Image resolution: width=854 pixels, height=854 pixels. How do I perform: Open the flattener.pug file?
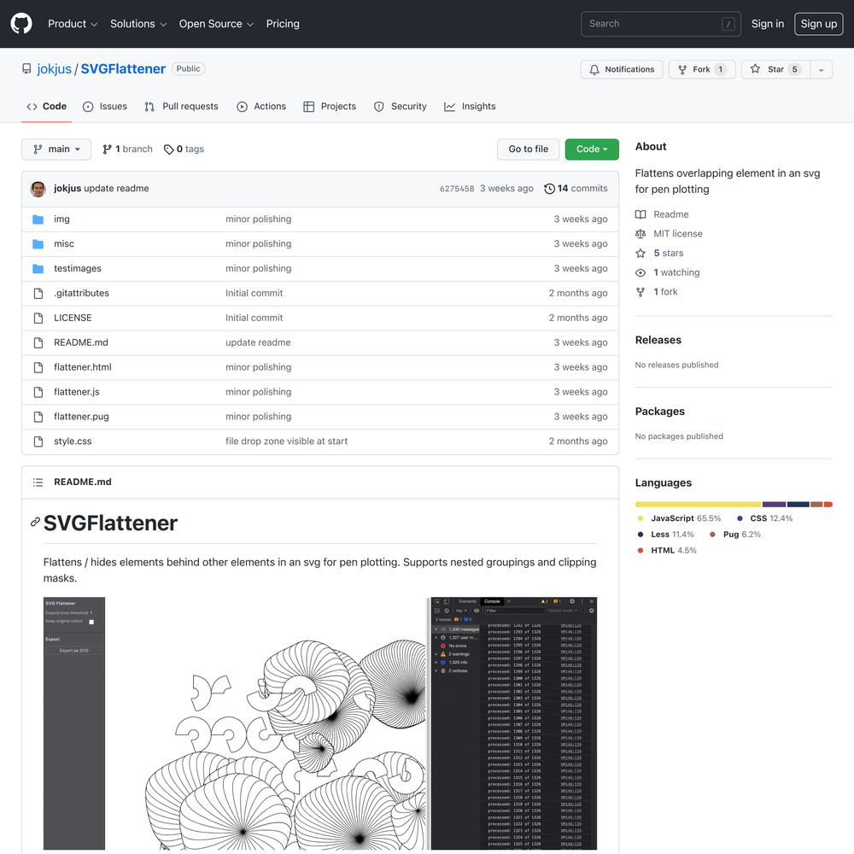pos(81,417)
